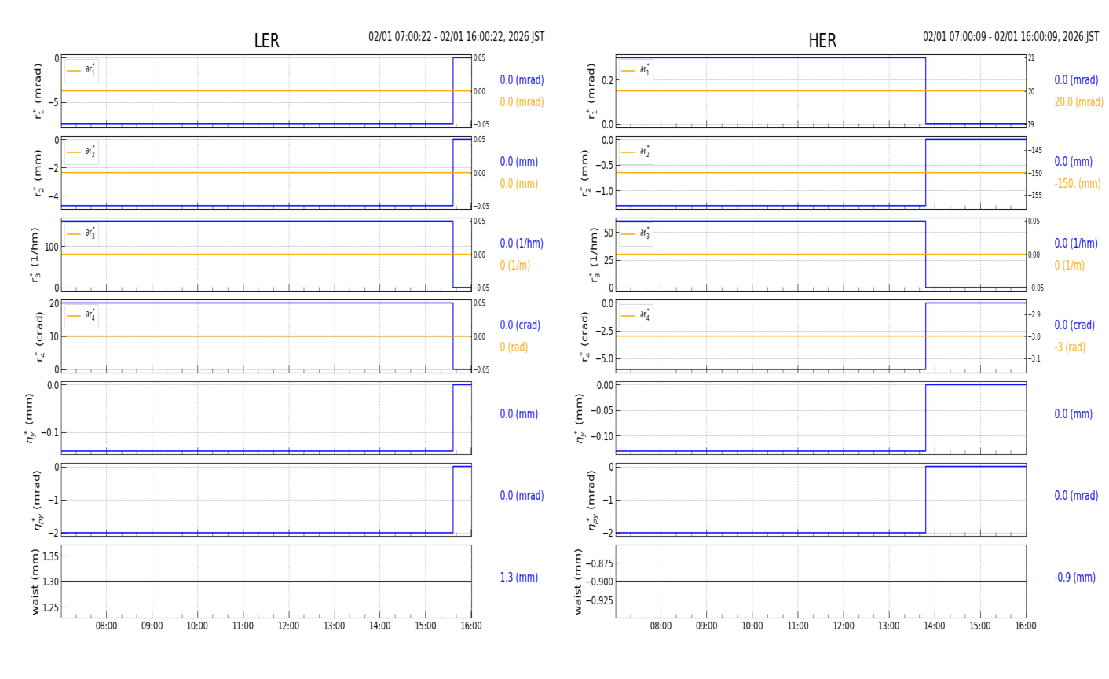Click the LER r3* (1/hm) y-axis label
Viewport: 1109px width, 679px height.
click(35, 255)
